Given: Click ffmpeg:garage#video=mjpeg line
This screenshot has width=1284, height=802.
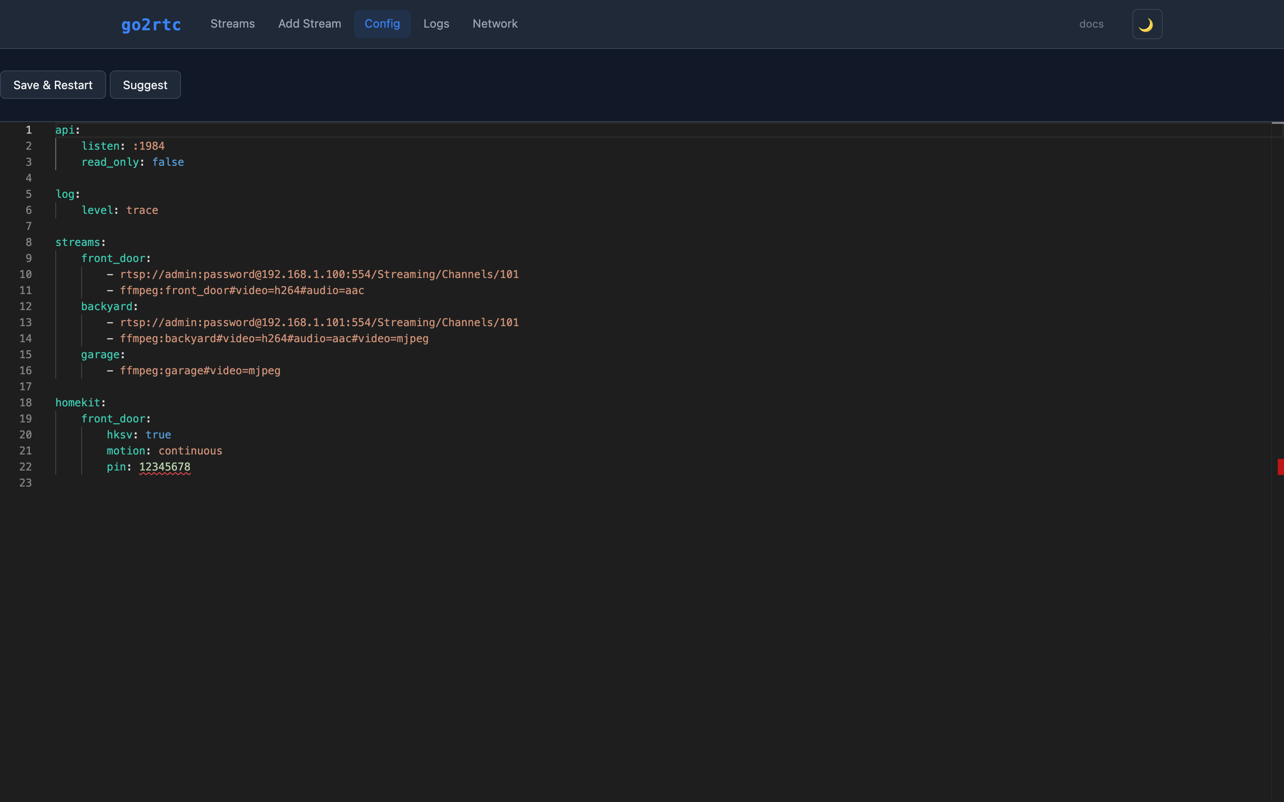Looking at the screenshot, I should point(200,371).
